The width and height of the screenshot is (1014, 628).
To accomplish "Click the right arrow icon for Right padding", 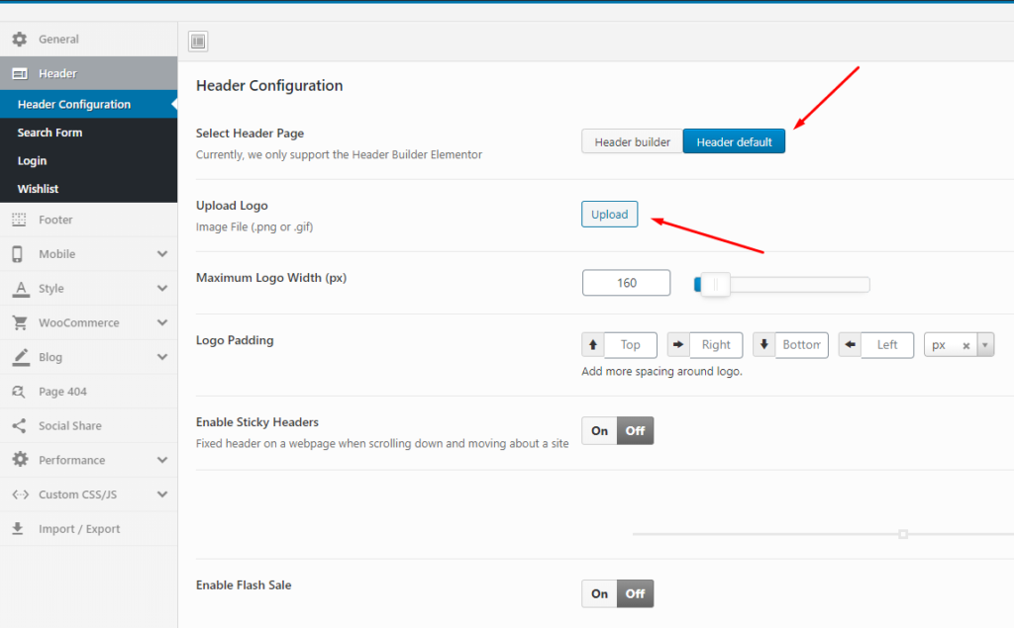I will click(x=678, y=345).
